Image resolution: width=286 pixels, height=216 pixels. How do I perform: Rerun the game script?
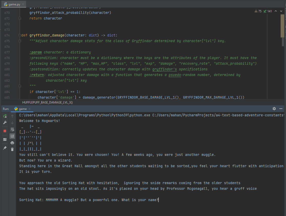point(5,116)
